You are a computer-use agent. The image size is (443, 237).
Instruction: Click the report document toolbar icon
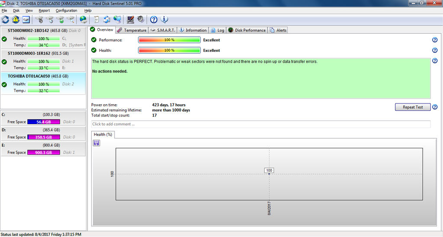tap(96, 19)
